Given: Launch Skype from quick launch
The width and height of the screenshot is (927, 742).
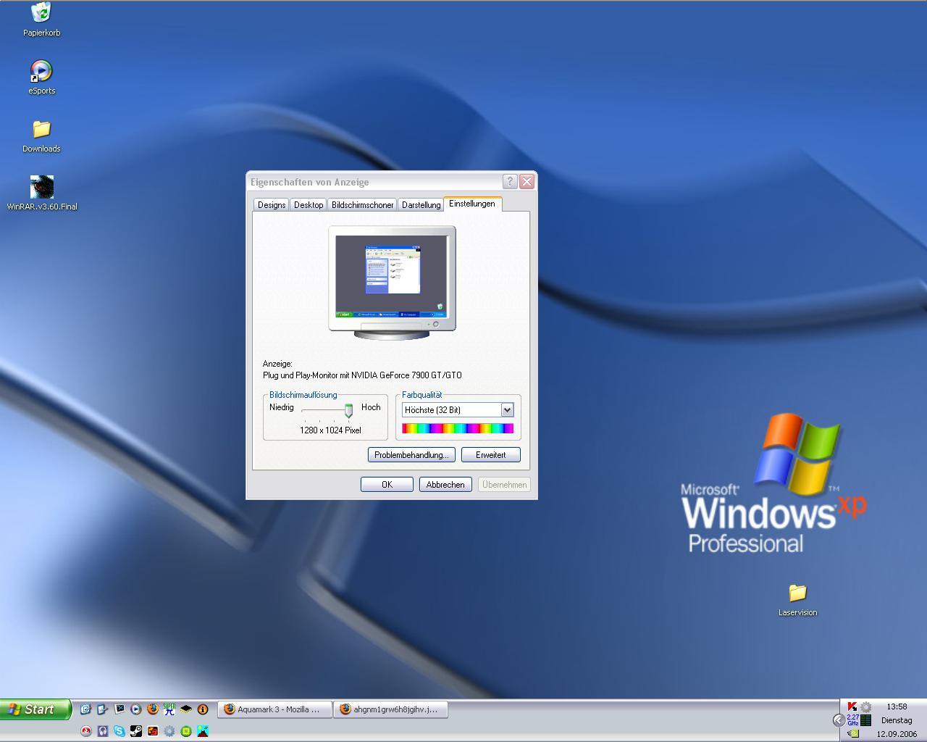Looking at the screenshot, I should click(x=119, y=731).
